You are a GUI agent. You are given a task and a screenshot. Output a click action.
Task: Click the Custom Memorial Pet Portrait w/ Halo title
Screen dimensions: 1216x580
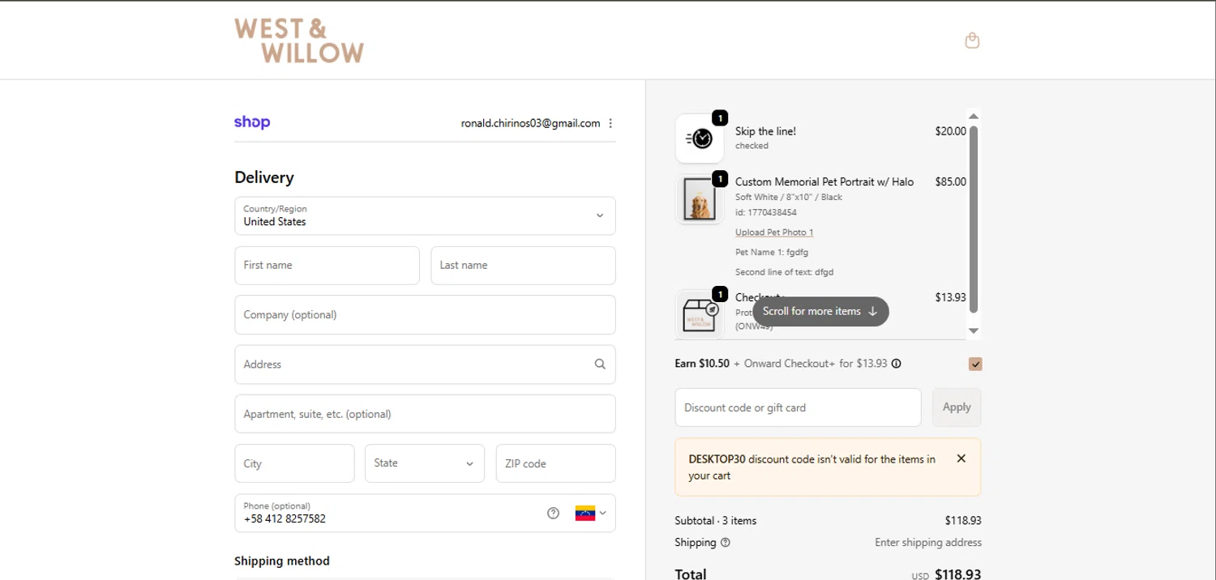pos(824,181)
